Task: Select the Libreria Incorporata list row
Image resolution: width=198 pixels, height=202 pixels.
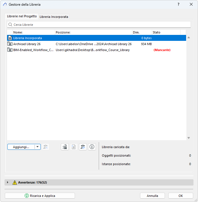Action: 96,38
